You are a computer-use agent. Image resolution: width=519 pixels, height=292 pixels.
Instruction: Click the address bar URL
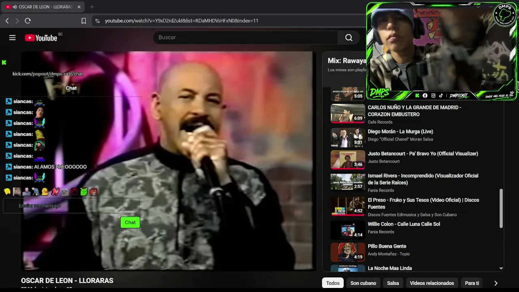182,21
